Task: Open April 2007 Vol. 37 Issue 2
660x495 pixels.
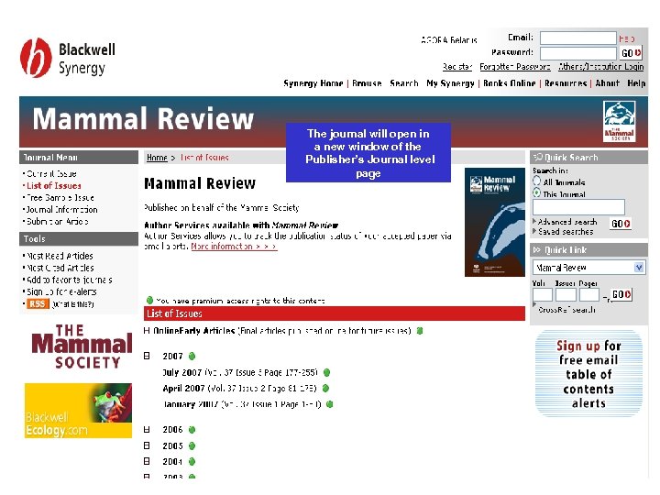Action: (x=239, y=388)
